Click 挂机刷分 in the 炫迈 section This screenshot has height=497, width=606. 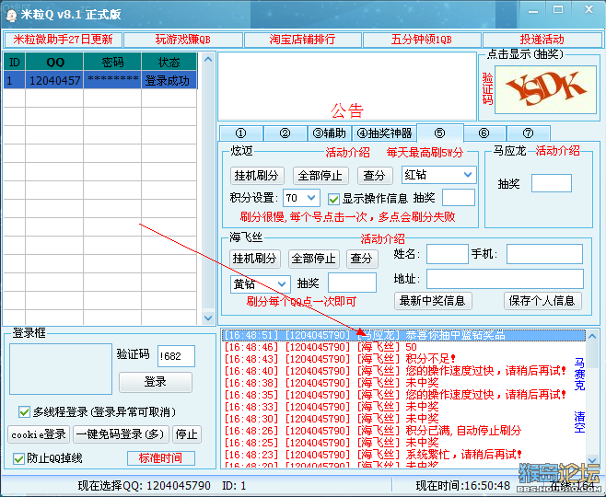point(257,176)
